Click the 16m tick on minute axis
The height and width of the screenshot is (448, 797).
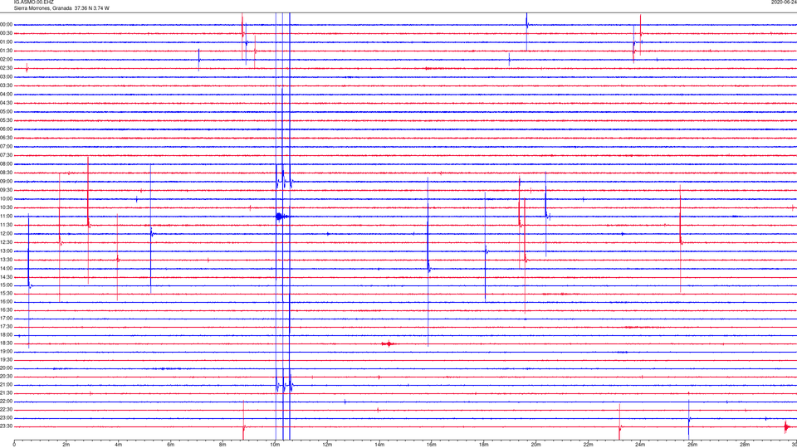pyautogui.click(x=432, y=445)
